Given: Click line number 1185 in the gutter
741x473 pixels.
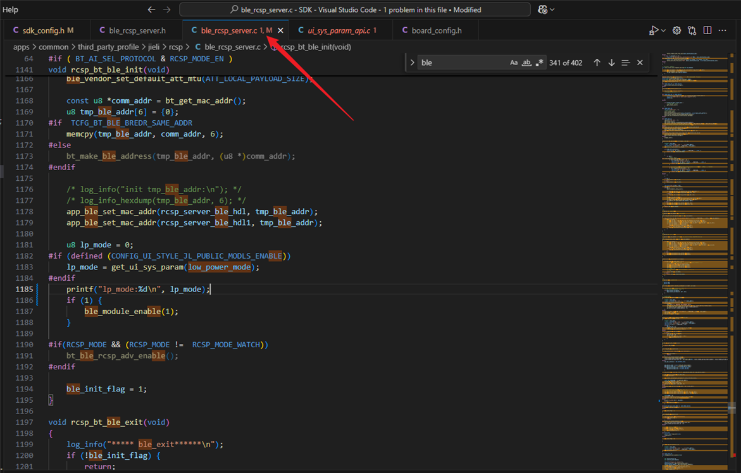Looking at the screenshot, I should tap(24, 290).
